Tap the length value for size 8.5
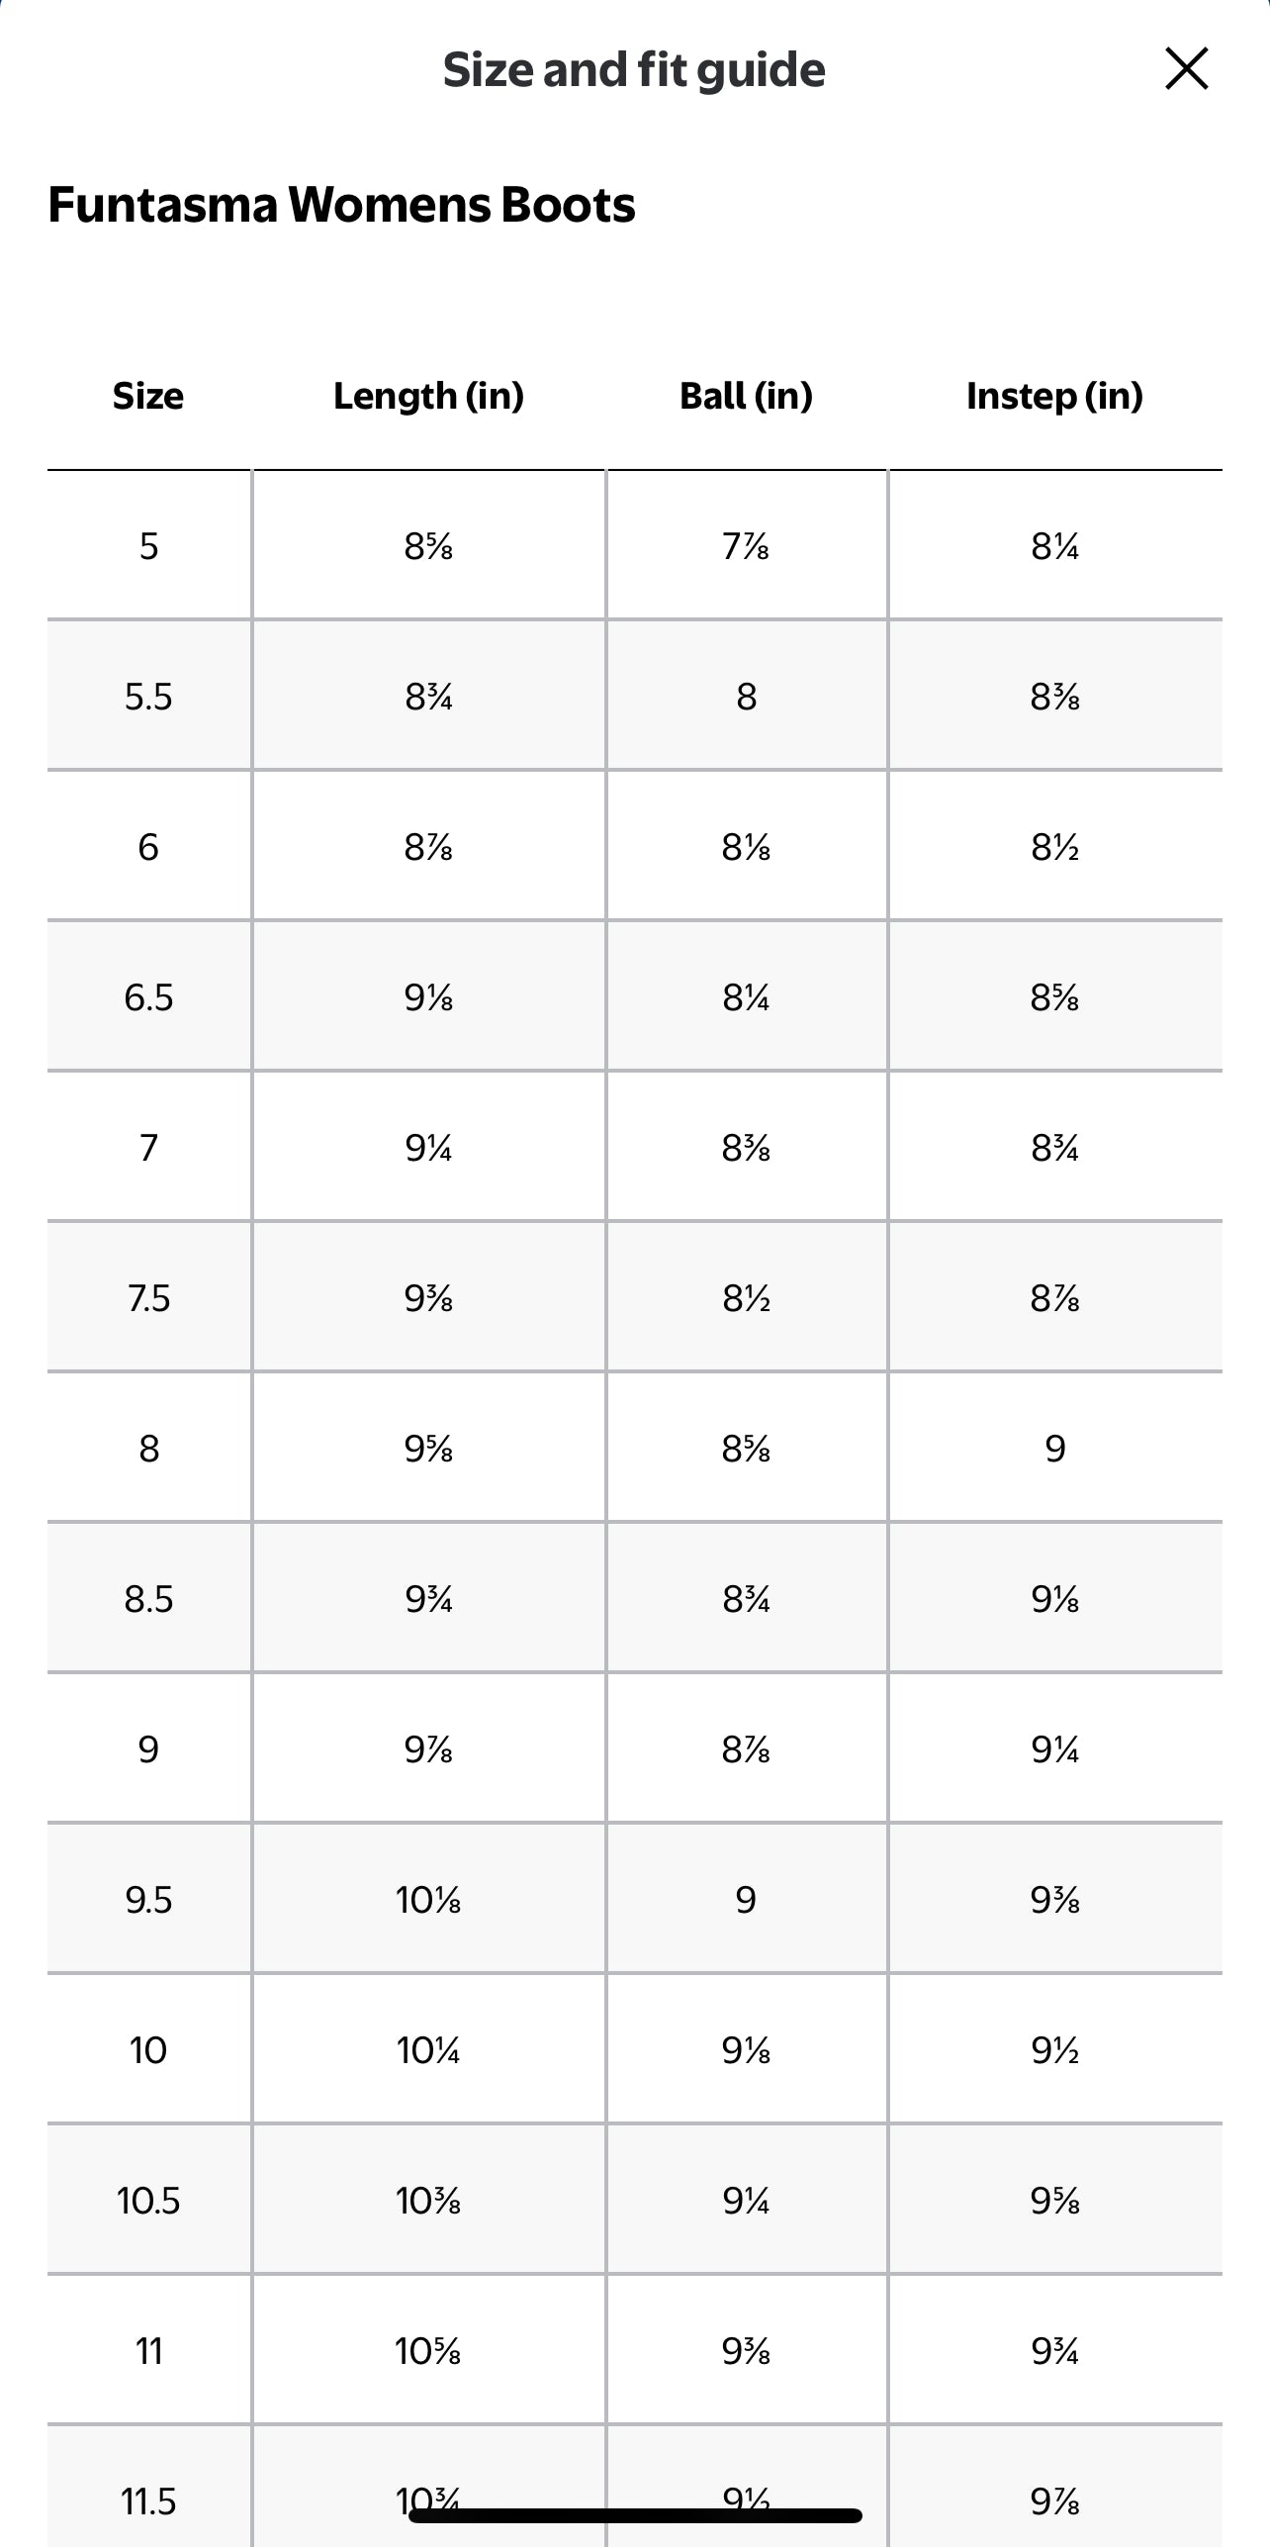This screenshot has width=1270, height=2547. point(428,1599)
